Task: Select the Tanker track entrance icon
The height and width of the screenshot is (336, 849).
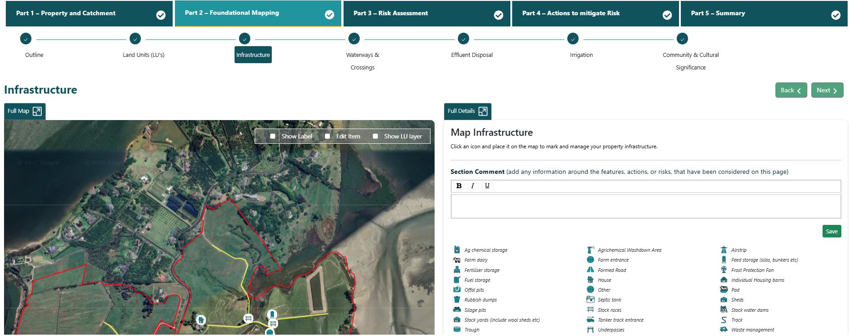Action: (590, 320)
